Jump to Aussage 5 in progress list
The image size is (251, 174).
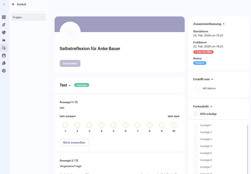tap(206, 153)
